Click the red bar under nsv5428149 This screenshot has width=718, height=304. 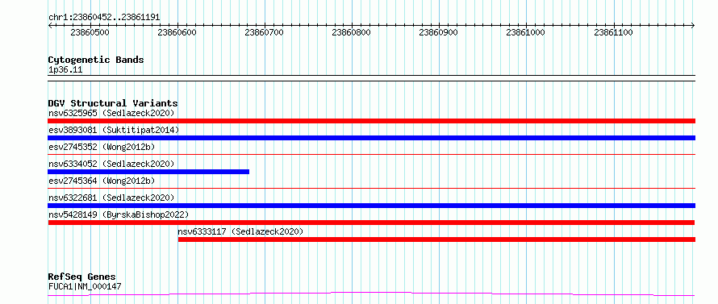(371, 223)
